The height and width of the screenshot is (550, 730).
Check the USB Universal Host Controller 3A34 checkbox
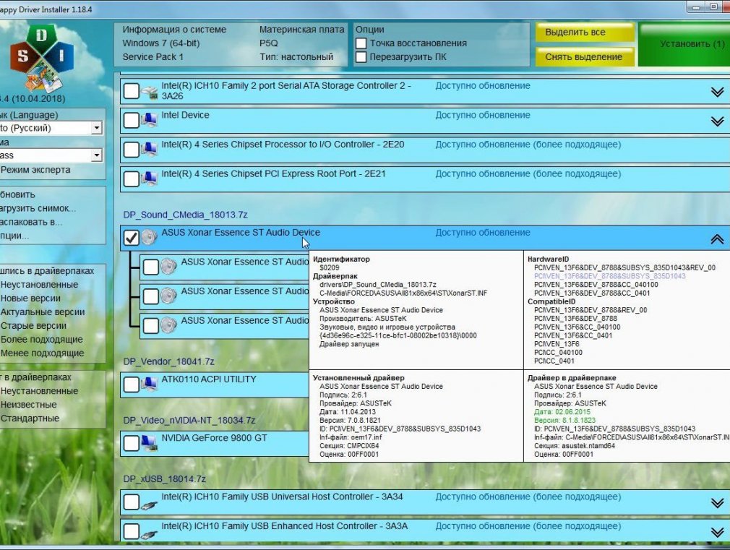pos(132,502)
